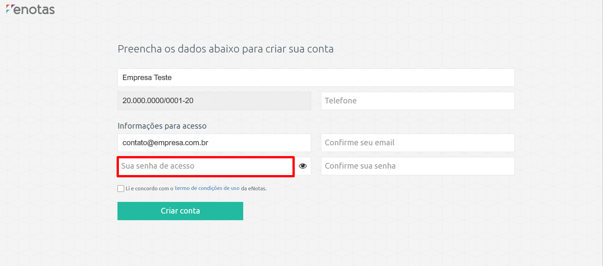Toggle password visibility next to the senha field
This screenshot has width=603, height=266.
pyautogui.click(x=303, y=166)
